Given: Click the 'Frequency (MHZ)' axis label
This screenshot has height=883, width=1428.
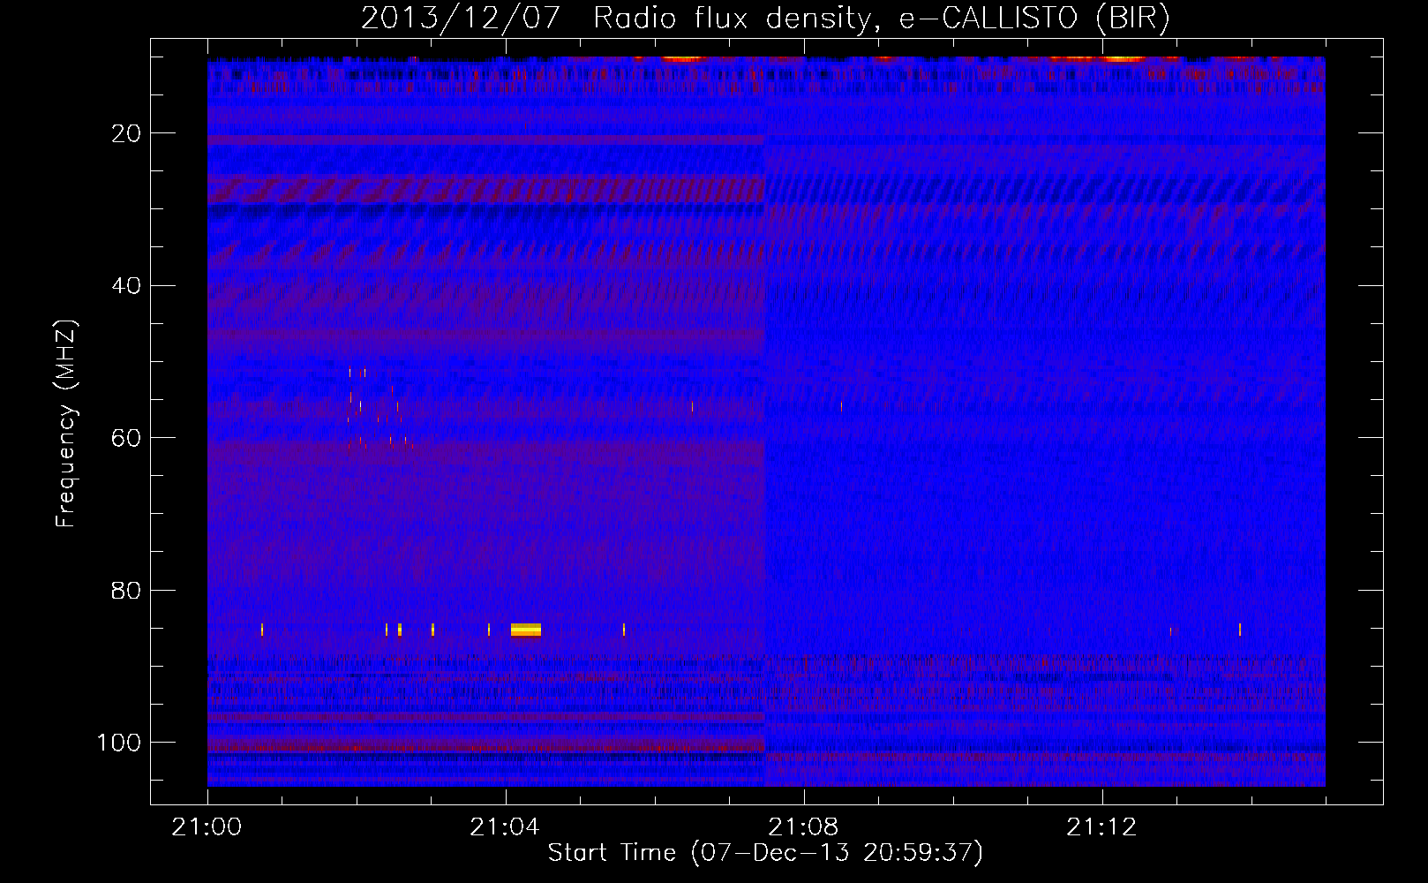Looking at the screenshot, I should point(66,424).
